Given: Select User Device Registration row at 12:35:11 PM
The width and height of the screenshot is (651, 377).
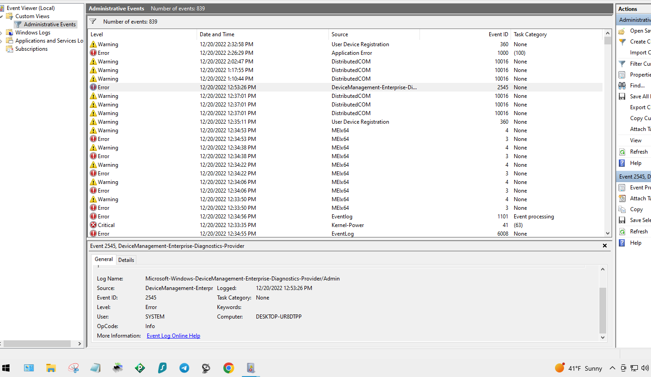Looking at the screenshot, I should pyautogui.click(x=345, y=122).
